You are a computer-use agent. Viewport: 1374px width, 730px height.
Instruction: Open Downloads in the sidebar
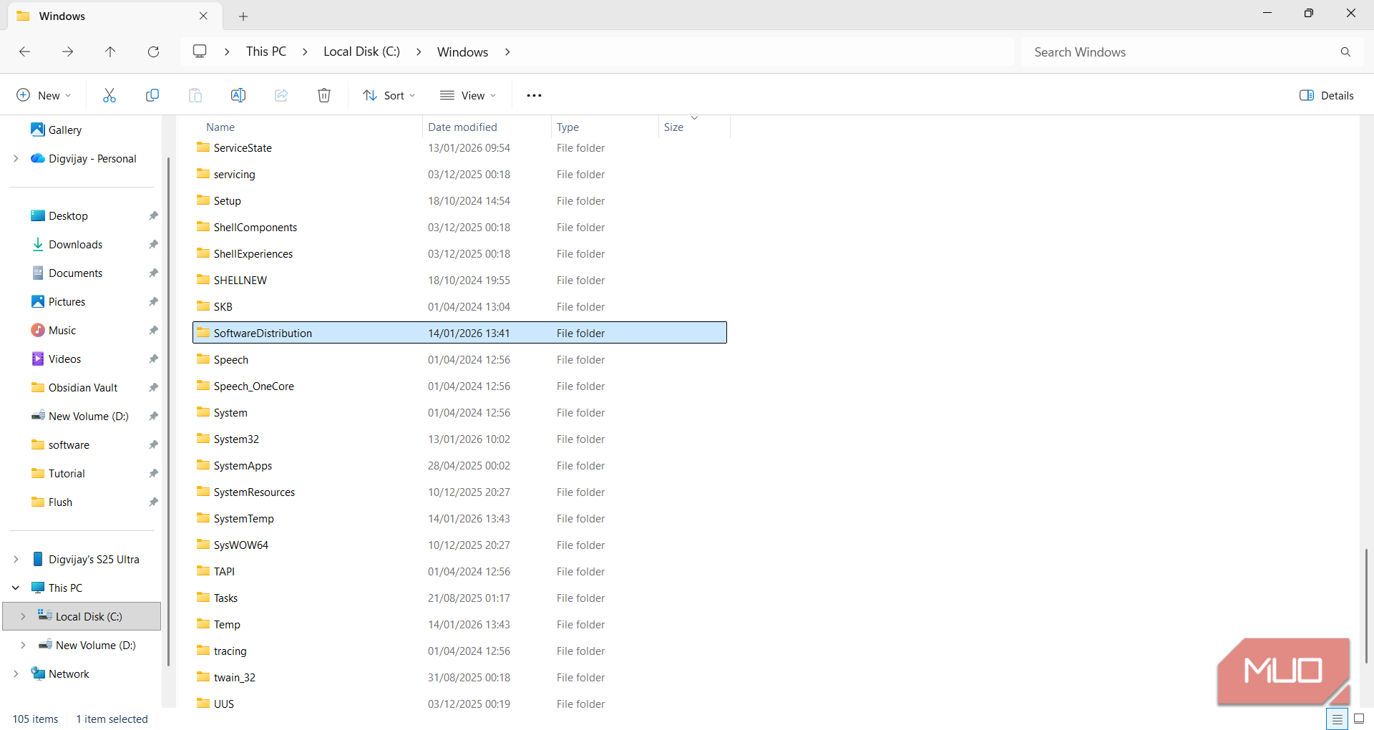(x=75, y=244)
